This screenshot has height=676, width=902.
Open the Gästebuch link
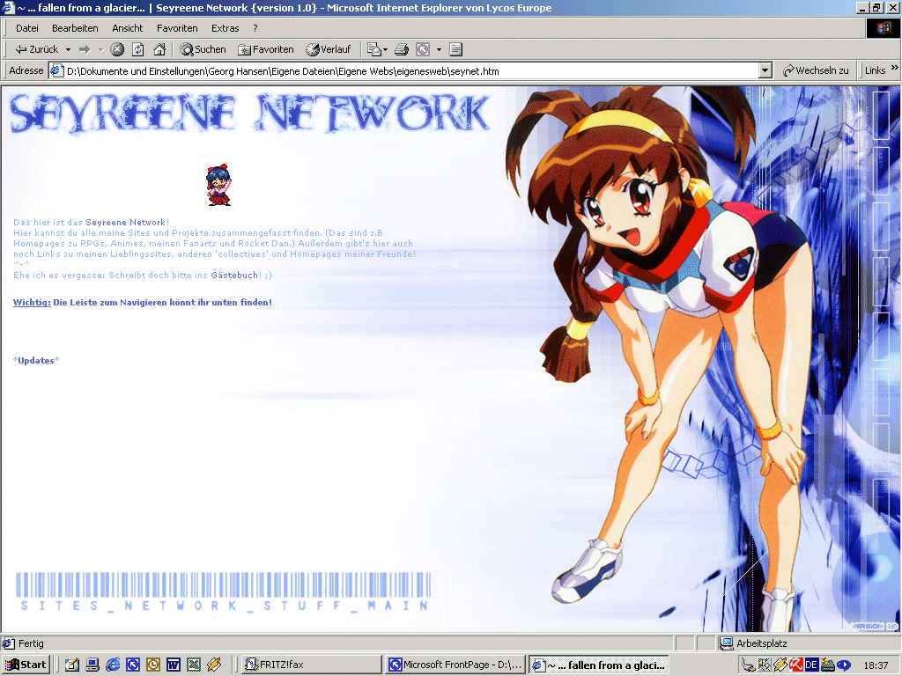click(234, 276)
